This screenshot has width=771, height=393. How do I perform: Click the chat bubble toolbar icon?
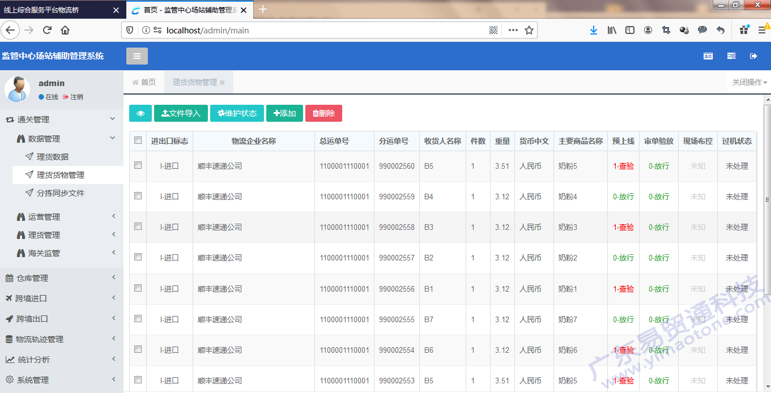pos(702,30)
